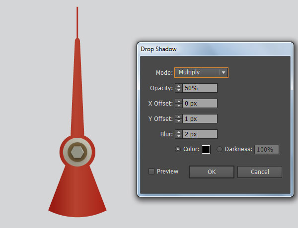The height and width of the screenshot is (228, 298).
Task: Increase Opacity with the up stepper arrow
Action: point(179,86)
